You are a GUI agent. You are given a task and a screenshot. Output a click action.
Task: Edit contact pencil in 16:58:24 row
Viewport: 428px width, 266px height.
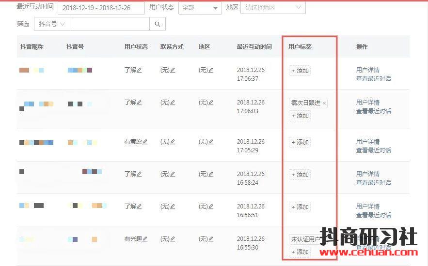point(173,174)
